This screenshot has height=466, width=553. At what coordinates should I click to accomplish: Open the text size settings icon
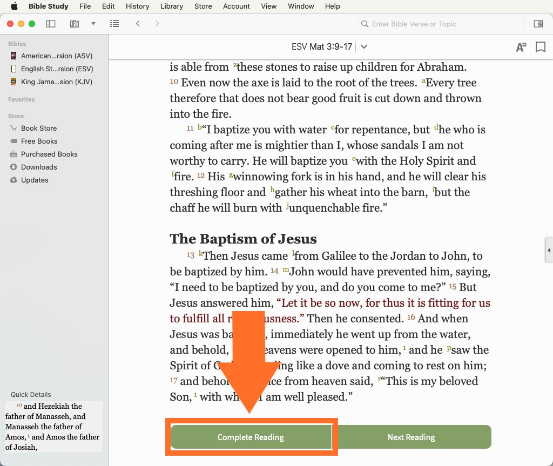click(x=521, y=47)
